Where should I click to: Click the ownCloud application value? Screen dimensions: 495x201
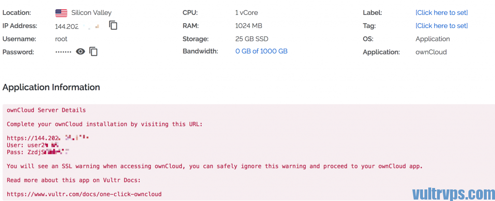point(431,52)
